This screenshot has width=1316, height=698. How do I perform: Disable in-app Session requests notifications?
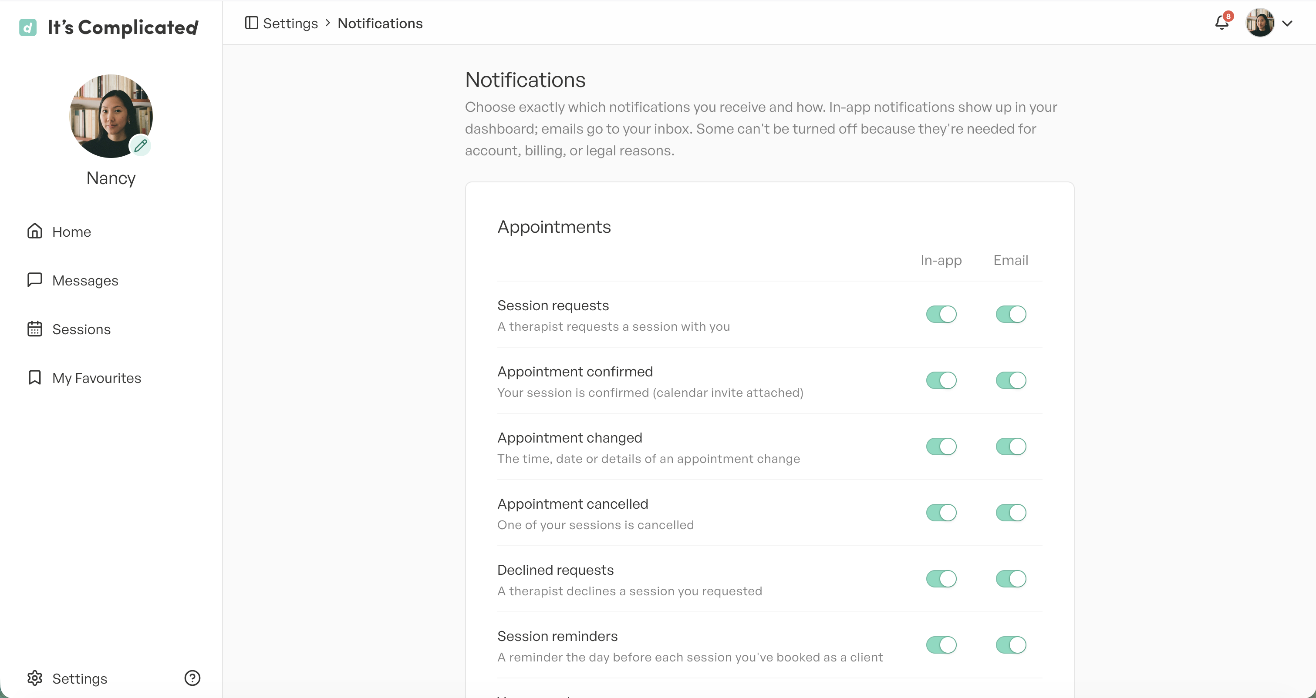pyautogui.click(x=941, y=314)
